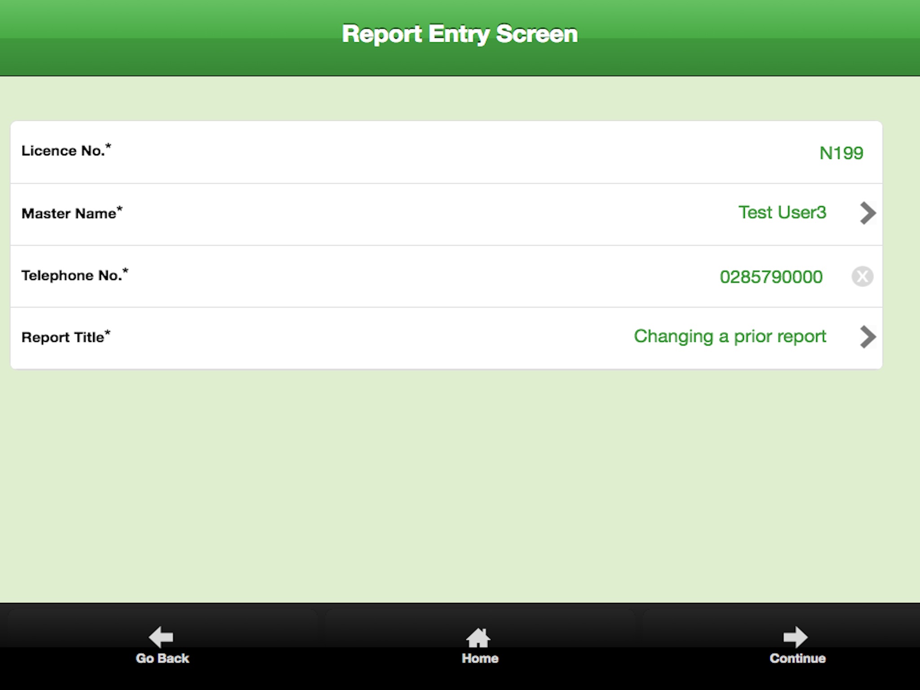Click the chevron arrow next to Master Name
Viewport: 920px width, 690px height.
pos(867,213)
